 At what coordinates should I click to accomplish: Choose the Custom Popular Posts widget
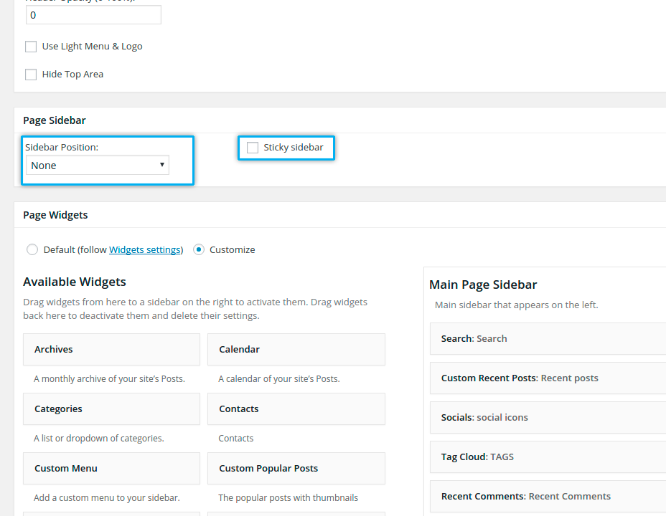click(296, 469)
